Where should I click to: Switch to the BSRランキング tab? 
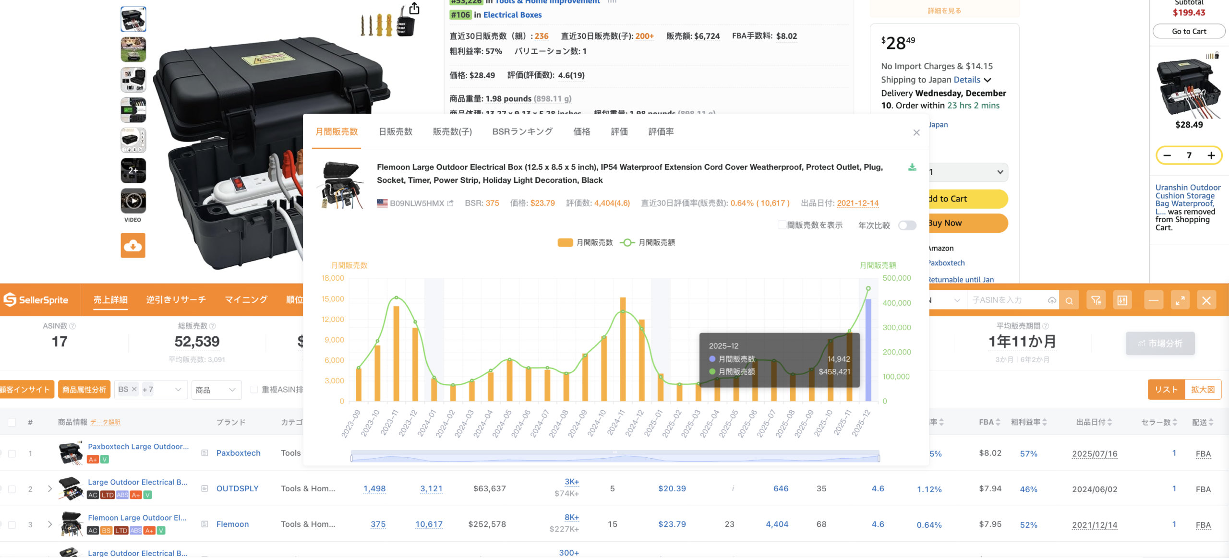(x=522, y=131)
